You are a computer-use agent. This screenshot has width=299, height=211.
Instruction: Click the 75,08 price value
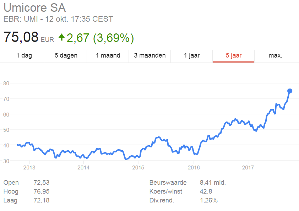click(21, 37)
